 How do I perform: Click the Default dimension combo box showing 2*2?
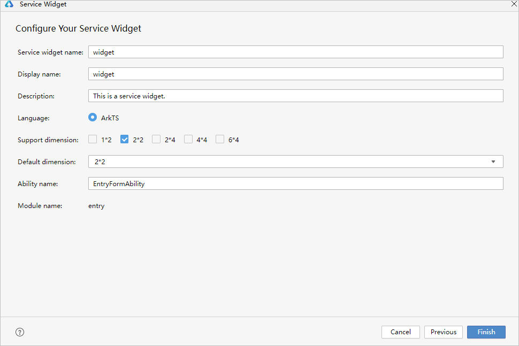(289, 162)
